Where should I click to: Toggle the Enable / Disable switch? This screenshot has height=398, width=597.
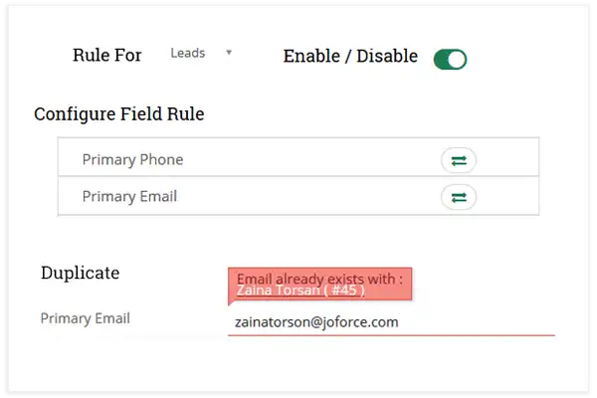[450, 60]
